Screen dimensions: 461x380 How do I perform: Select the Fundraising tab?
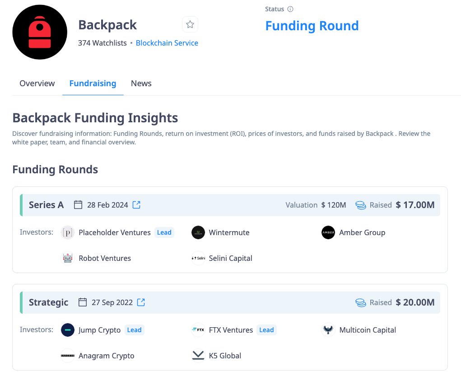coord(93,83)
